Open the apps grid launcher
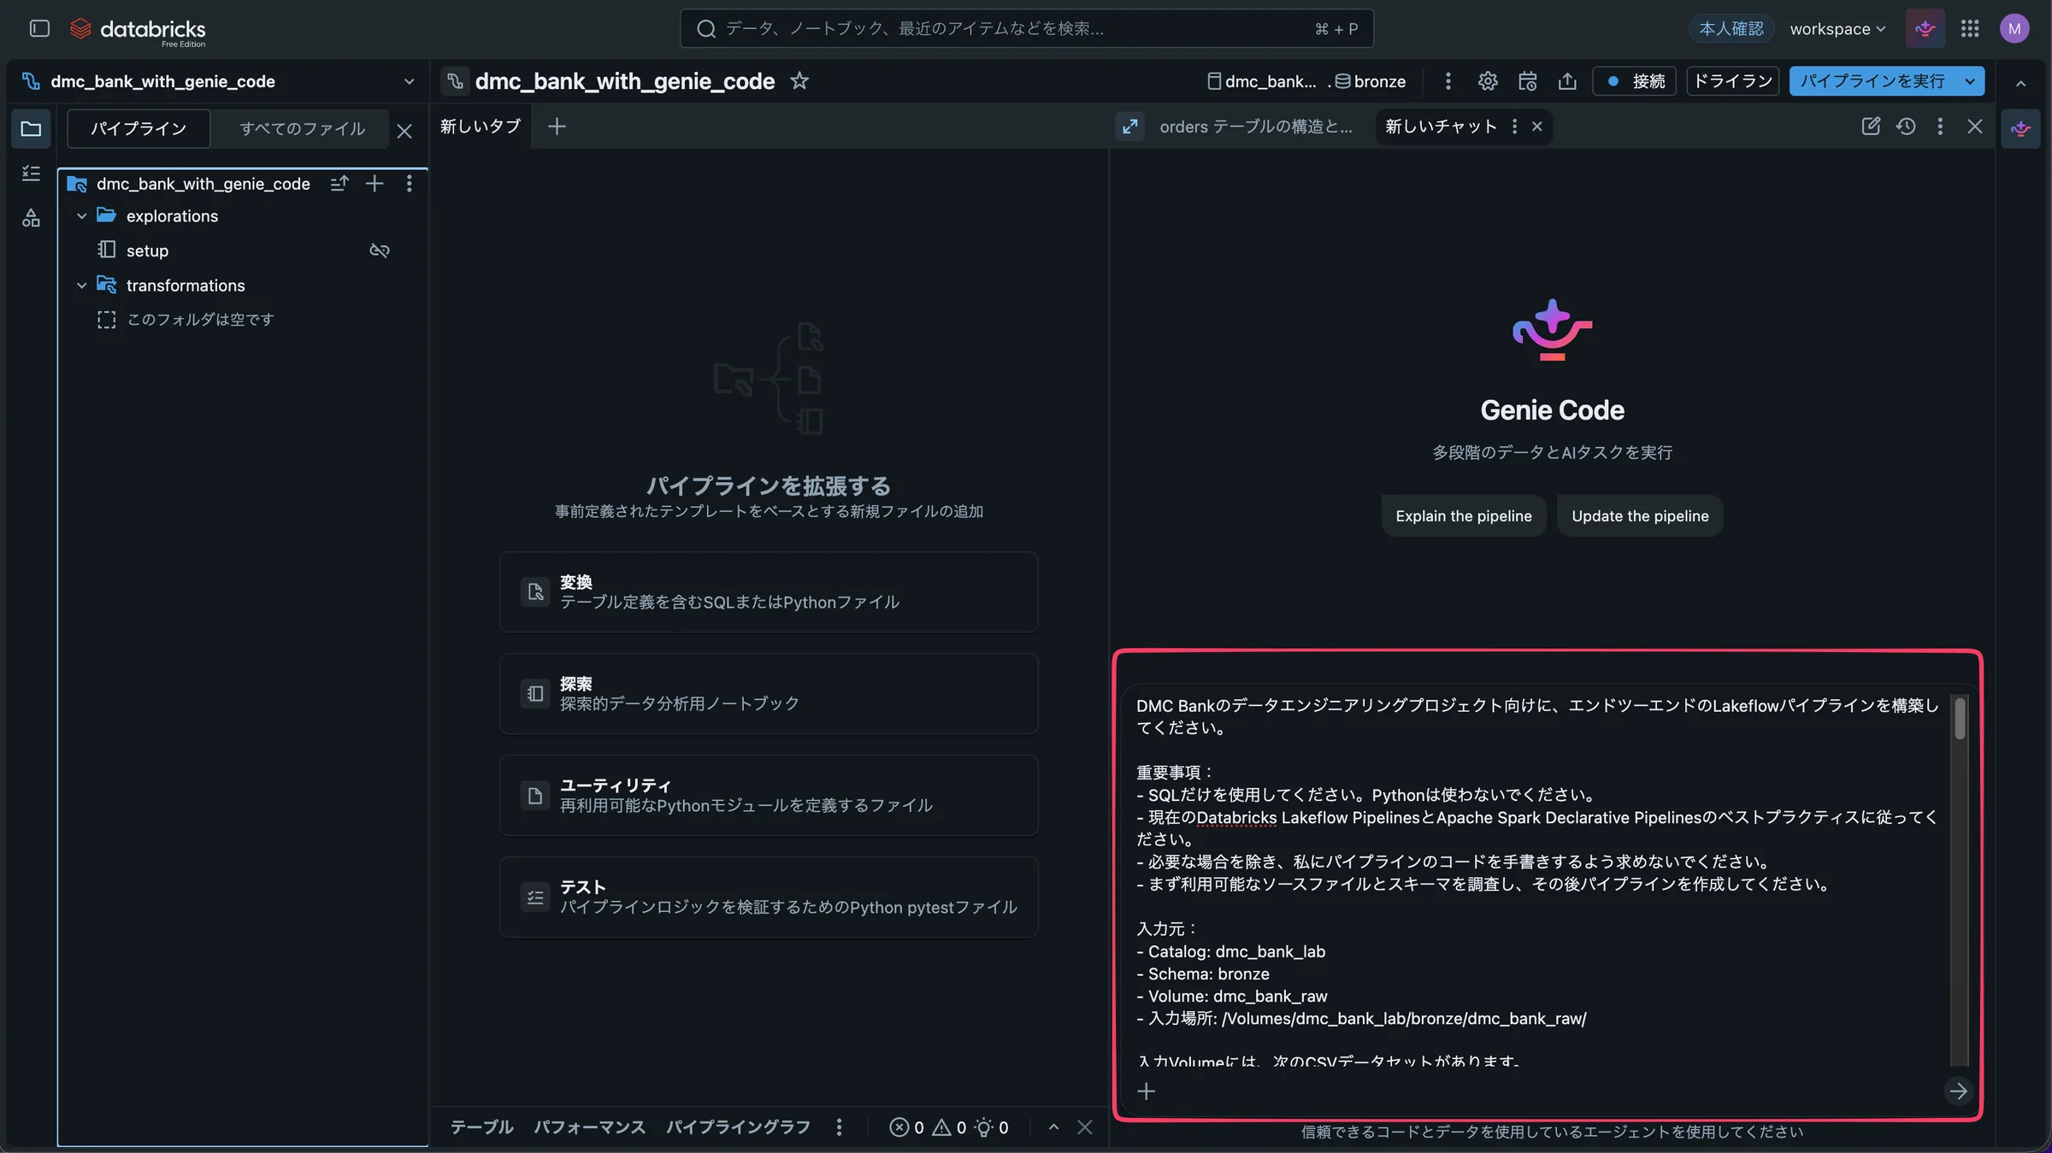 [1970, 29]
